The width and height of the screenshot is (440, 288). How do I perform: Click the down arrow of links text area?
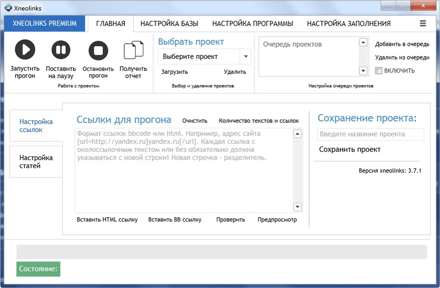click(x=297, y=206)
